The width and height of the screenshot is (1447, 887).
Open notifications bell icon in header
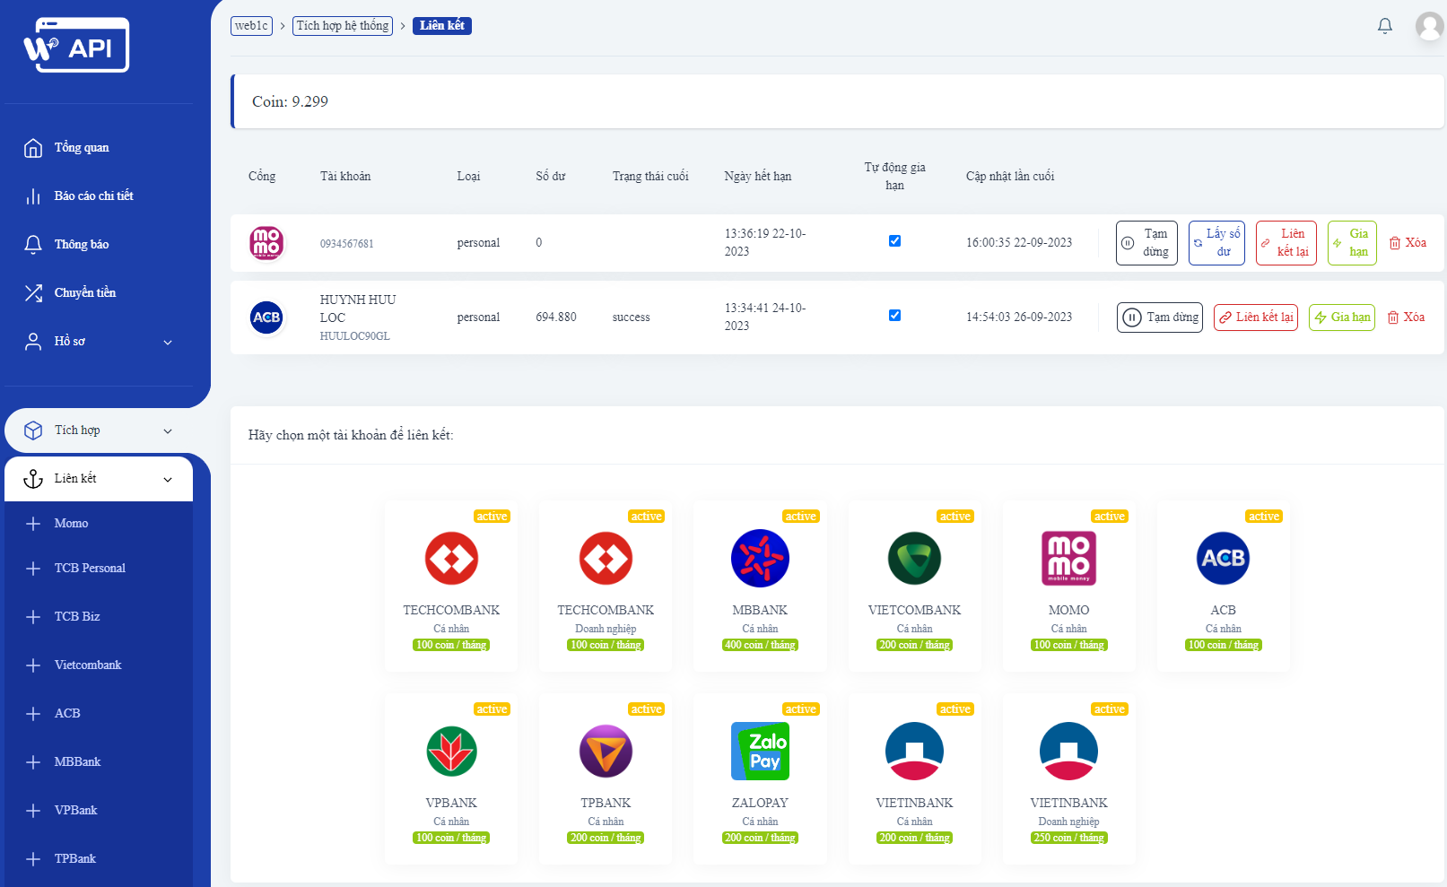[x=1385, y=26]
